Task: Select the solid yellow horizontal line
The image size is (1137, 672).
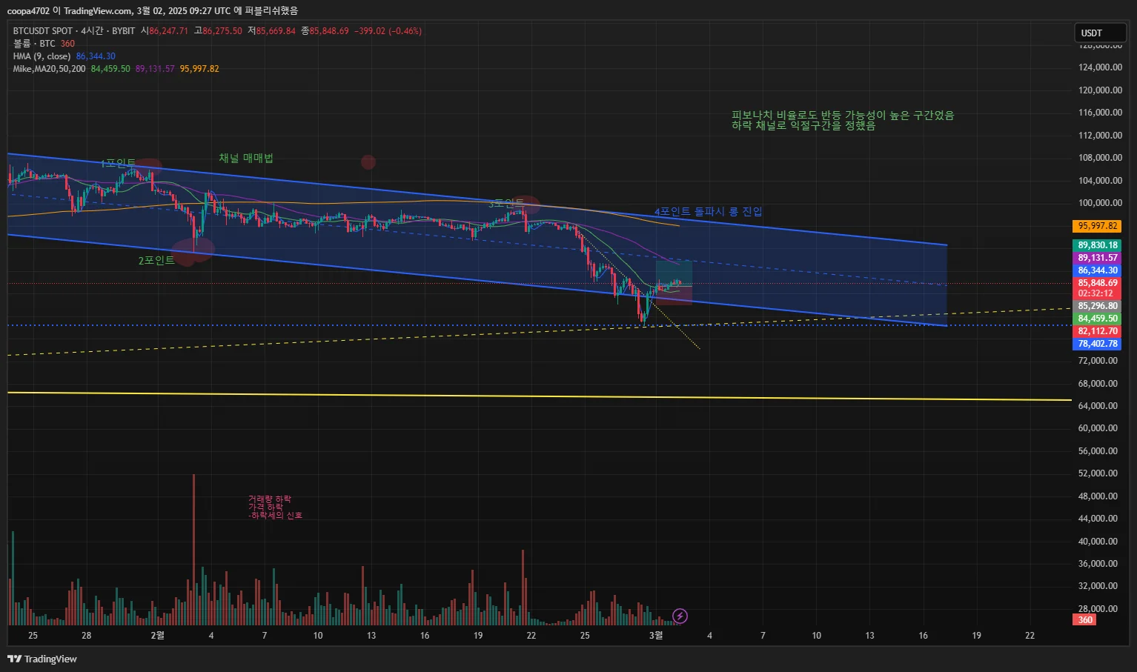Action: (540, 396)
